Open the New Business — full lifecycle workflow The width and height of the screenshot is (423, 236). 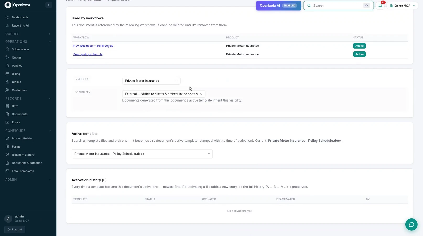pos(93,46)
